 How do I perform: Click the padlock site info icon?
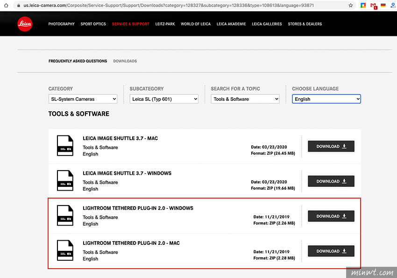pyautogui.click(x=19, y=5)
